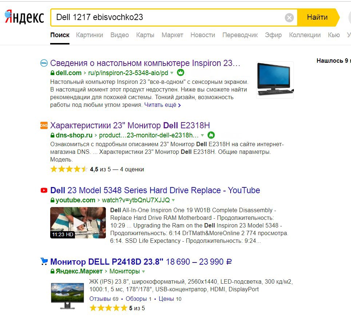Expand dropdown arrow next to youtube.com URL
The image size is (351, 323).
[x=173, y=200]
